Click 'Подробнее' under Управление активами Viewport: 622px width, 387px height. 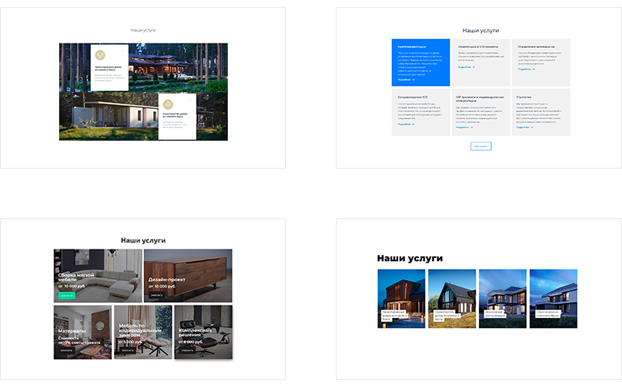coord(525,69)
